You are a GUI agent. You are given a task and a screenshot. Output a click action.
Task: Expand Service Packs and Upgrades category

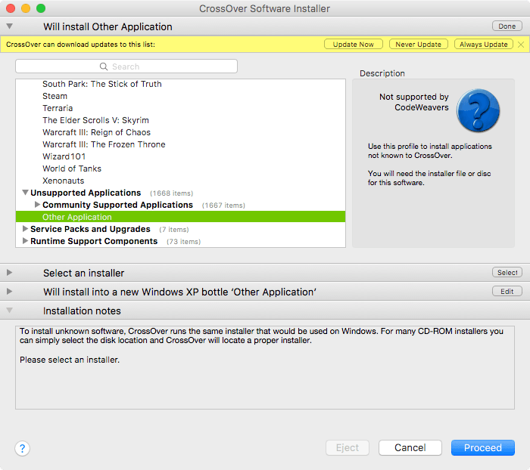point(25,229)
